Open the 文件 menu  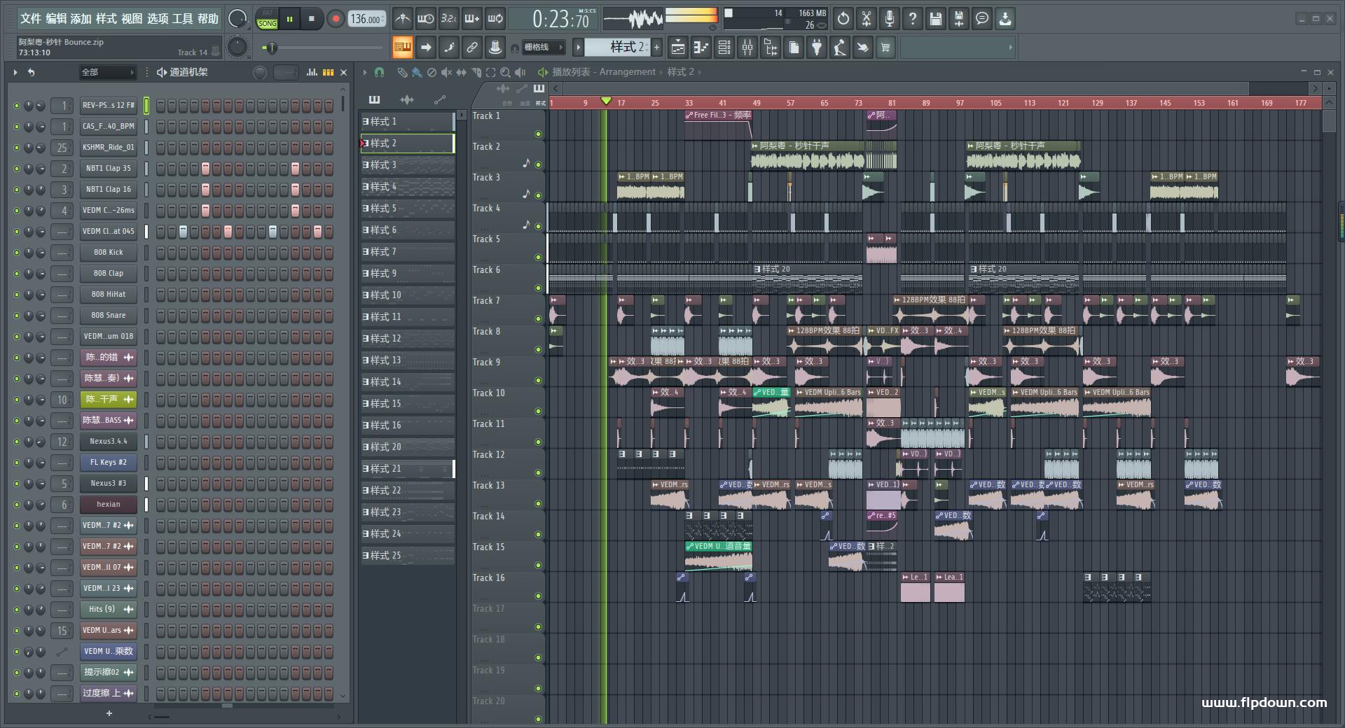(30, 19)
